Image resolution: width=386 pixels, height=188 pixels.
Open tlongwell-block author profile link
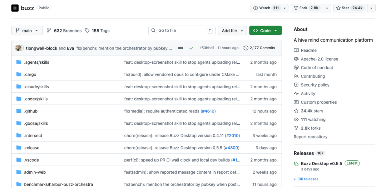(41, 48)
